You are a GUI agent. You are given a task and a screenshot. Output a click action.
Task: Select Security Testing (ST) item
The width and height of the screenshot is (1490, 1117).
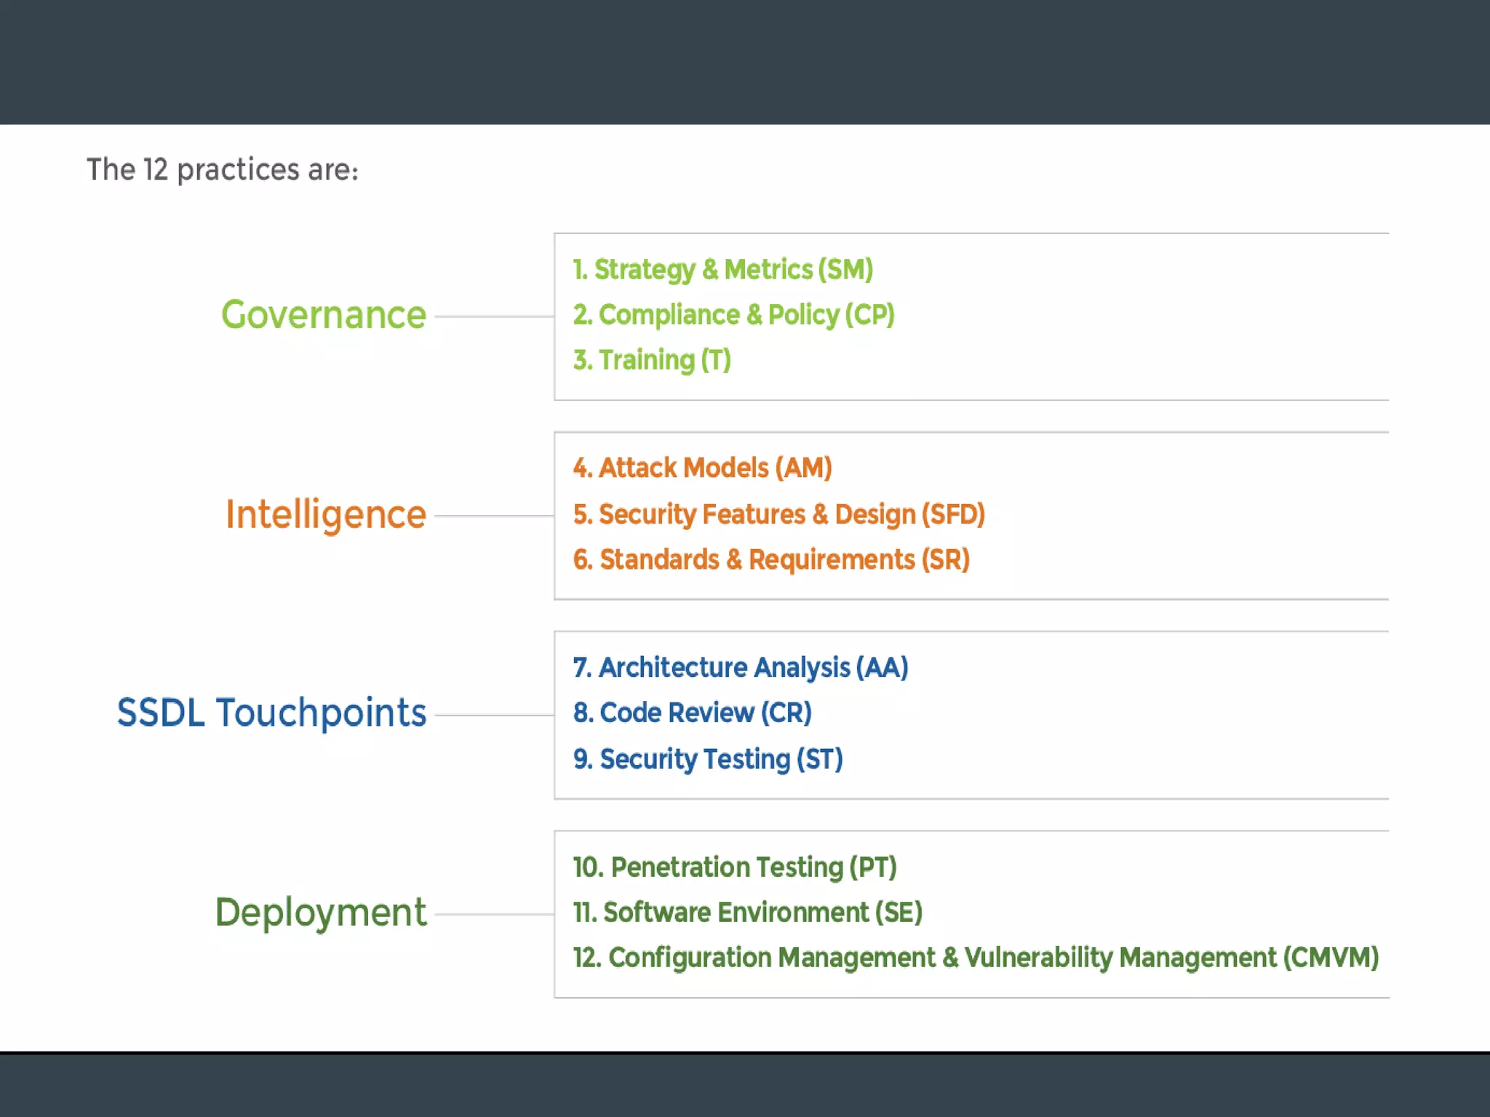(x=708, y=759)
